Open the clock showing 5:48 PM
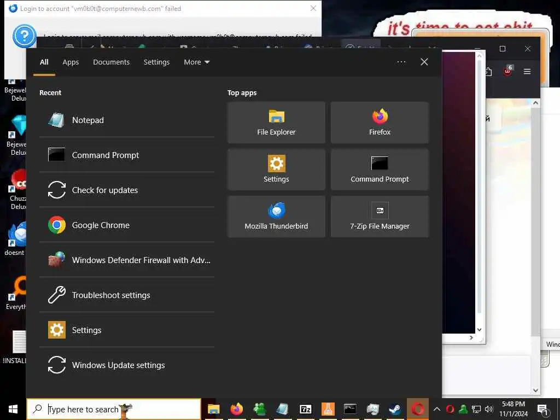Screen dimensions: 560x420 [x=513, y=409]
